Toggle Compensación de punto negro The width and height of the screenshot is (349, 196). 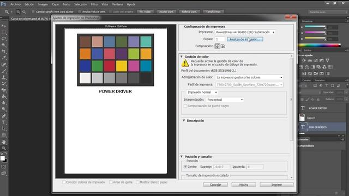pos(185,106)
